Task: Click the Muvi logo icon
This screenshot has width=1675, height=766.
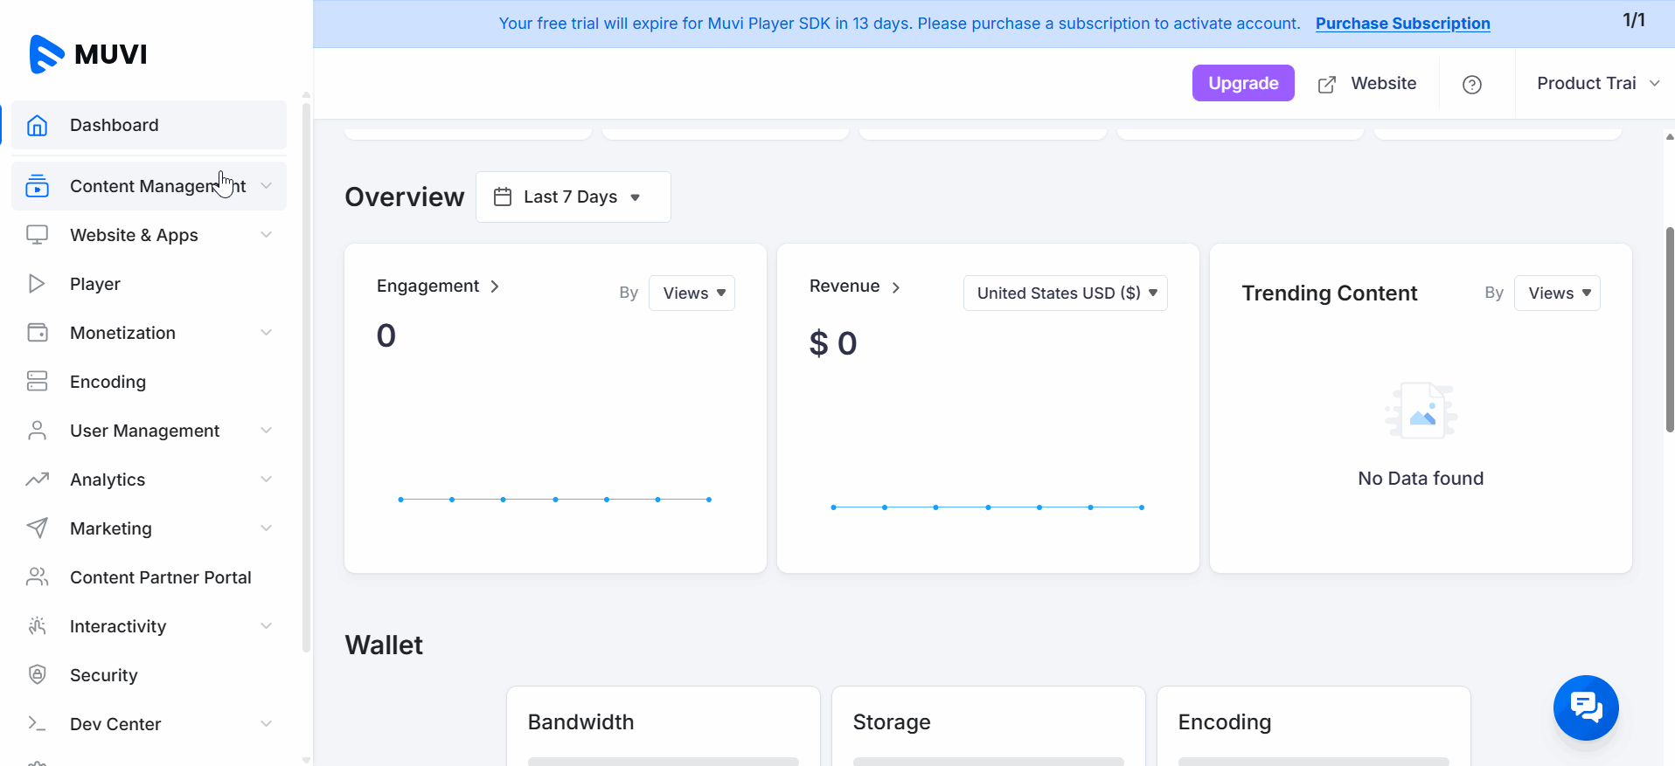Action: click(x=46, y=54)
